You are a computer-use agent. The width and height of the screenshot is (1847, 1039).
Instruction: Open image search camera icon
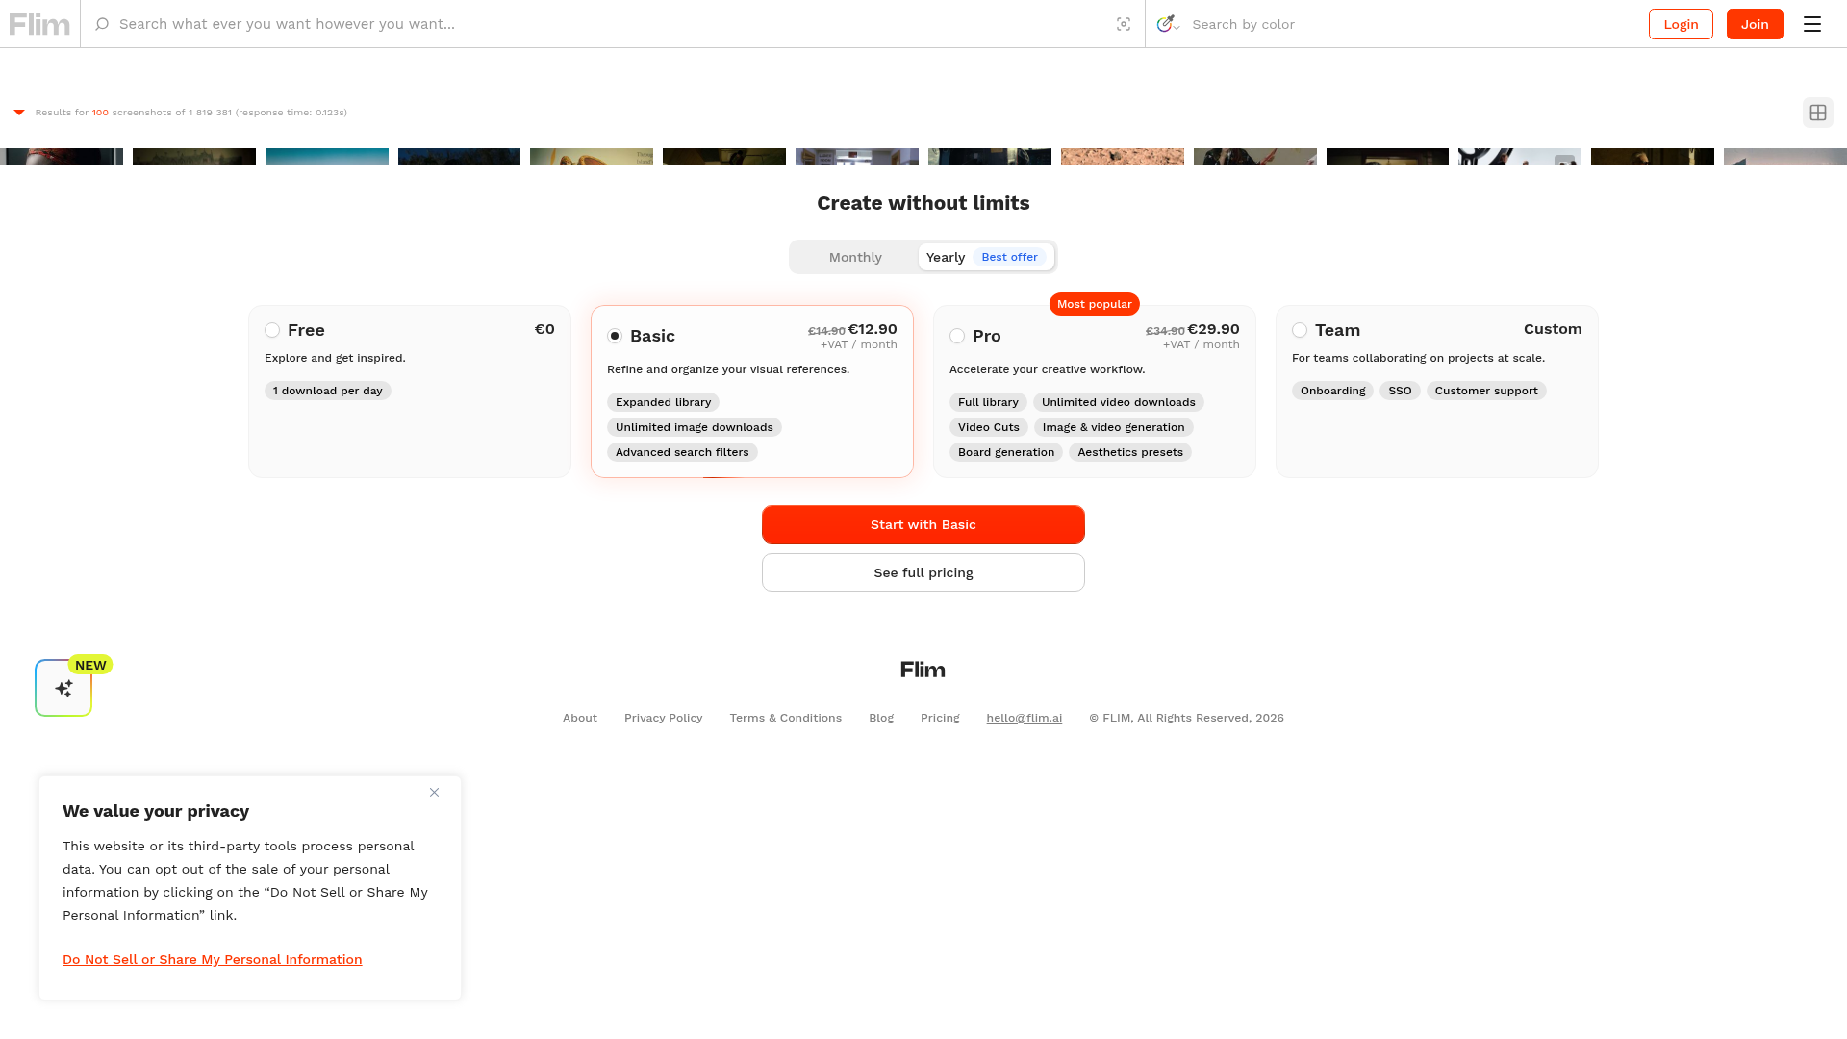click(x=1124, y=24)
